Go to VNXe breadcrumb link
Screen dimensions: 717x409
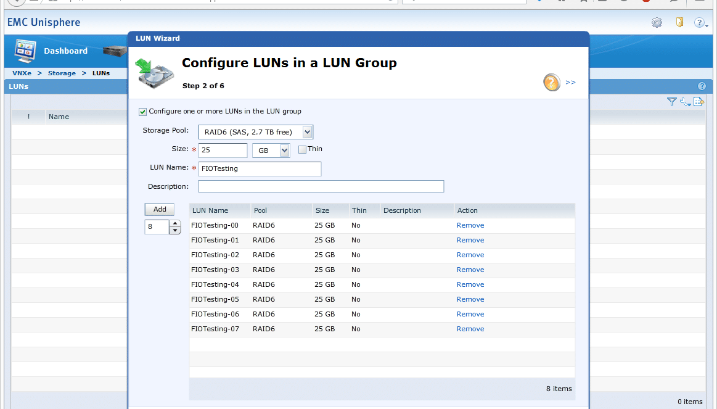coord(22,73)
